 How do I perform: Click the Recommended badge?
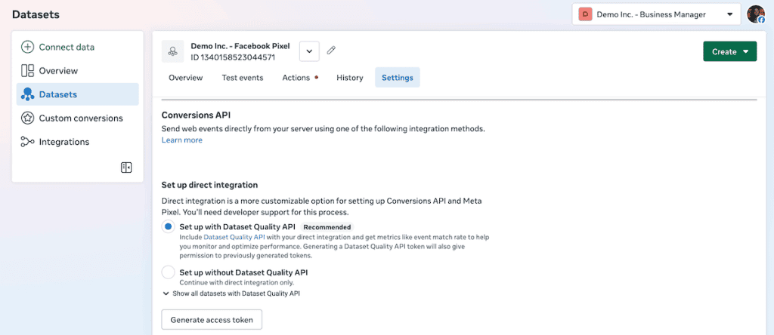tap(327, 227)
